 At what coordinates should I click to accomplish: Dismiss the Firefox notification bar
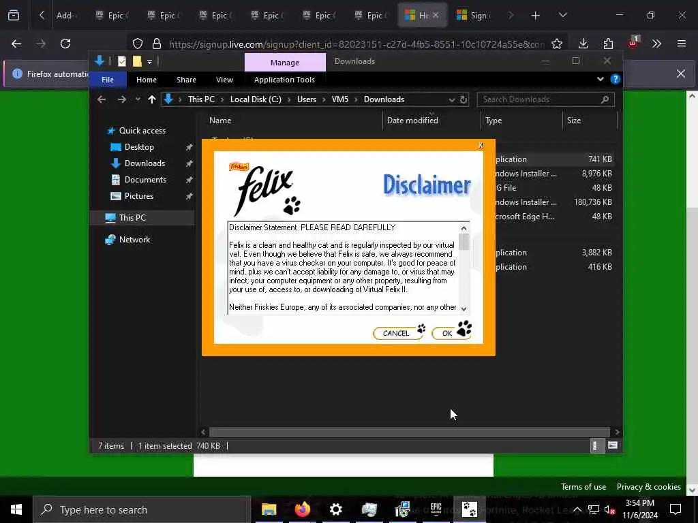(681, 74)
